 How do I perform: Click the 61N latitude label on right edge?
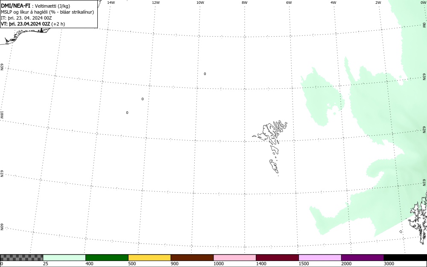[x=424, y=182]
